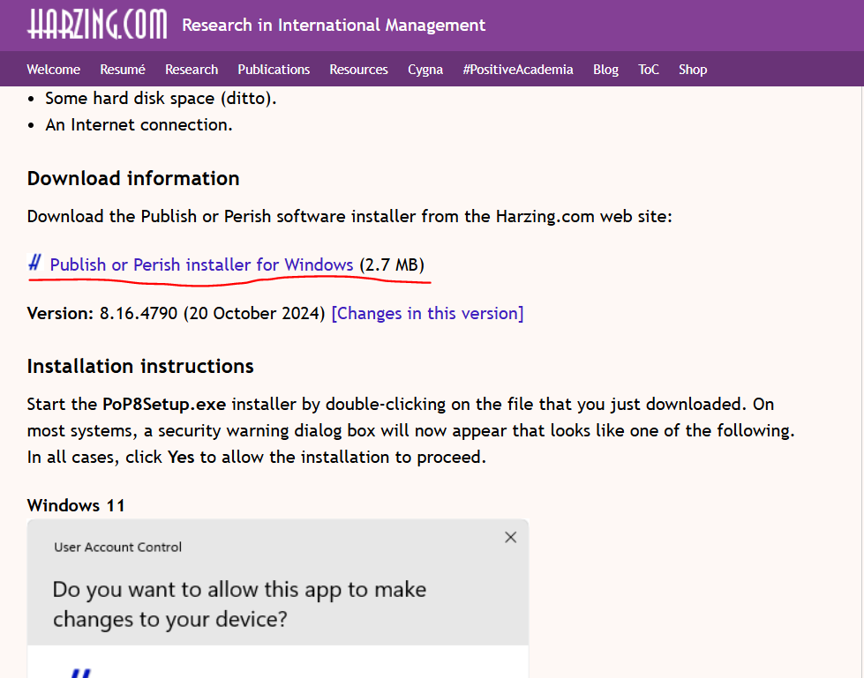Open the Shop page
The height and width of the screenshot is (678, 864).
click(693, 70)
